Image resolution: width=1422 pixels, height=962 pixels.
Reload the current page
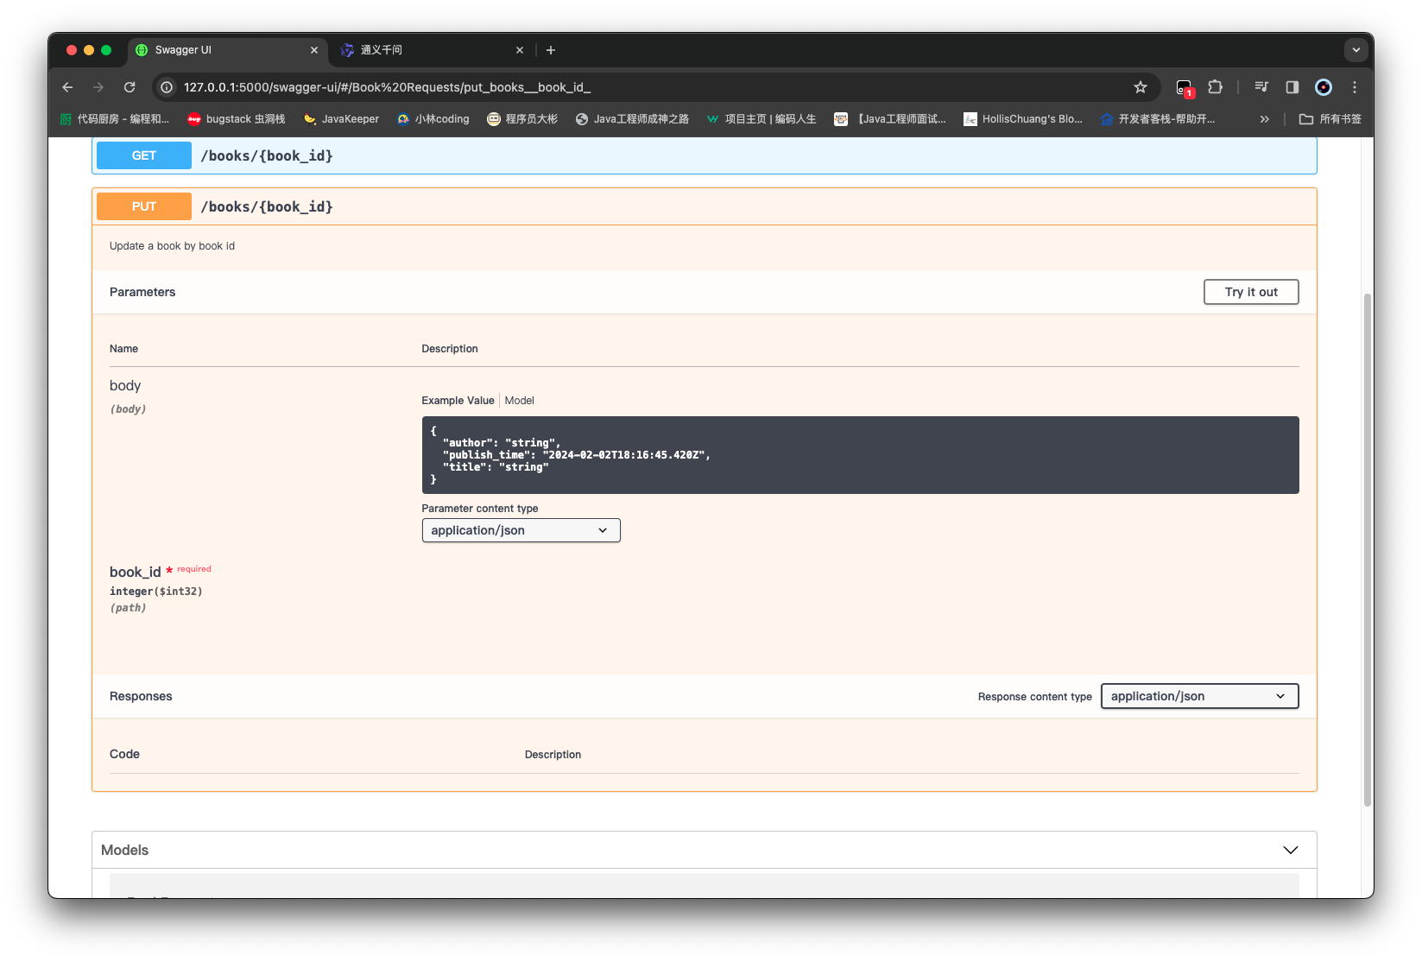(130, 87)
